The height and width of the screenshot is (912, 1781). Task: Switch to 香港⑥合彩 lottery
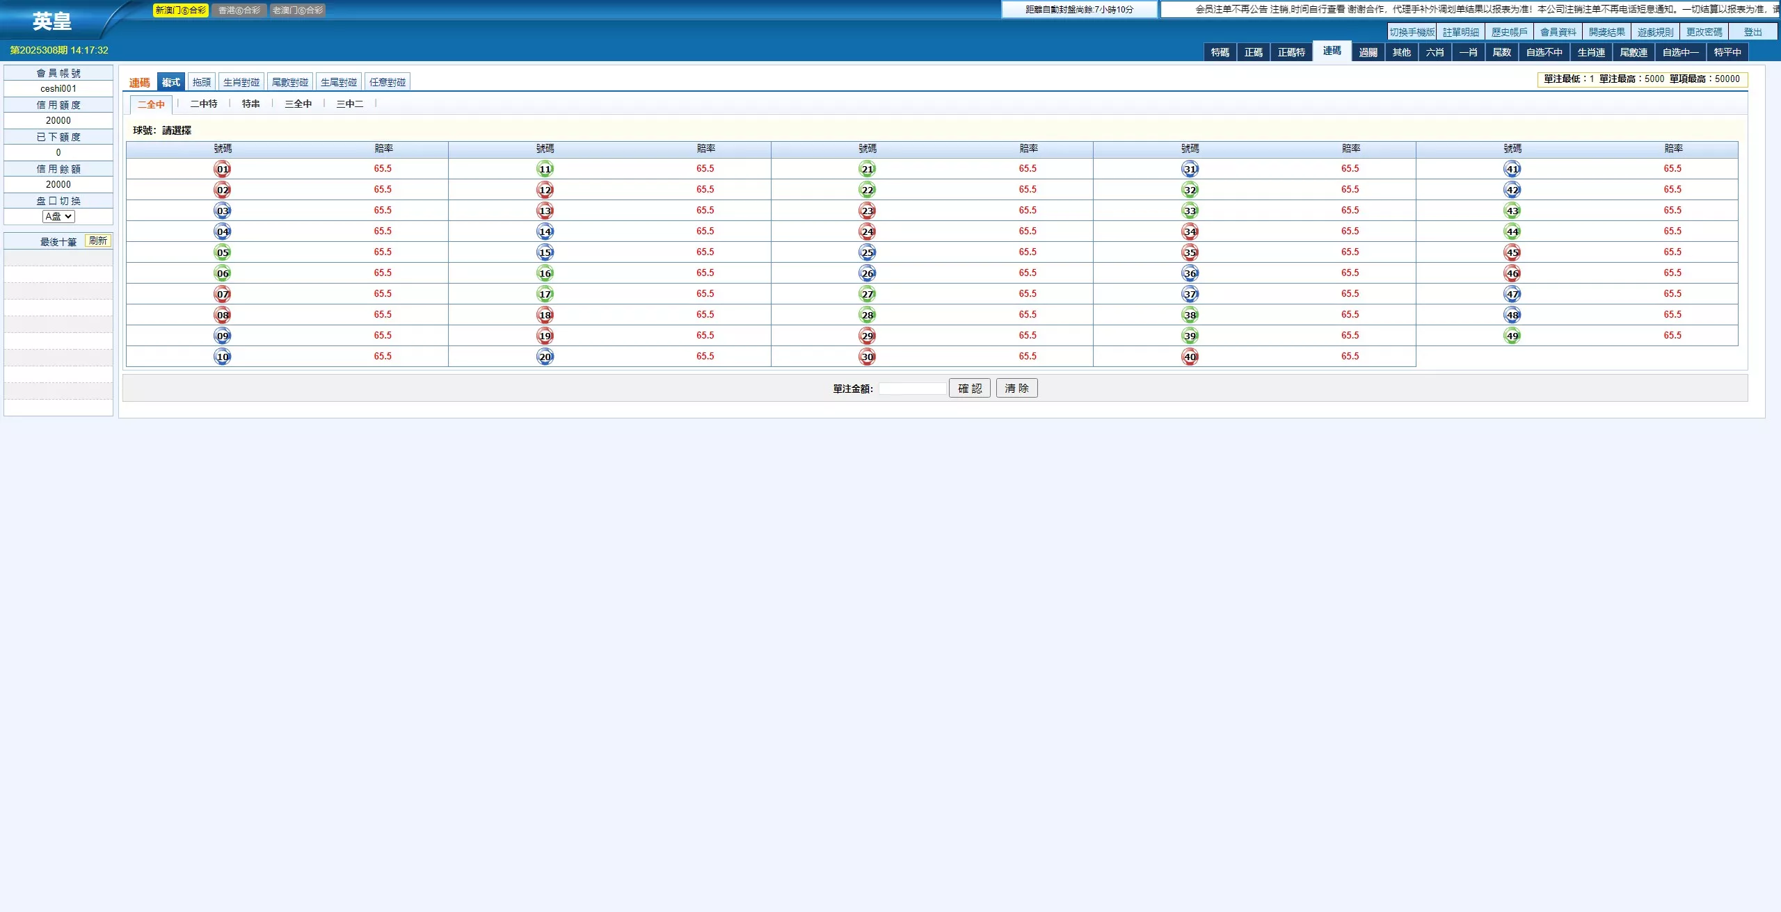pyautogui.click(x=239, y=10)
